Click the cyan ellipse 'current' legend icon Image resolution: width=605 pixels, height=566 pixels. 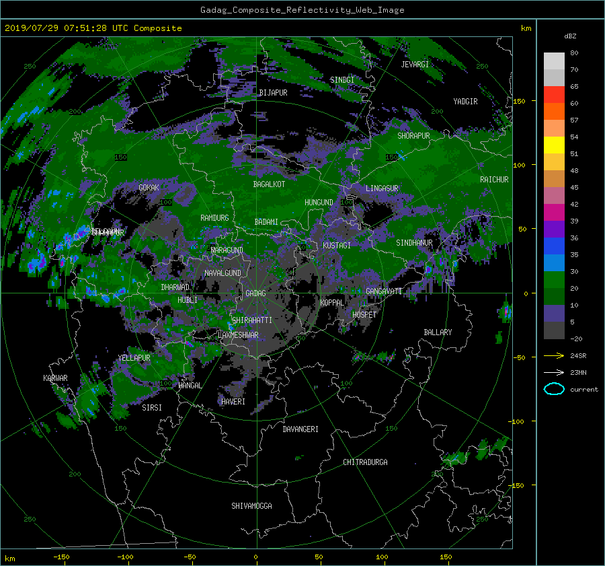[554, 389]
